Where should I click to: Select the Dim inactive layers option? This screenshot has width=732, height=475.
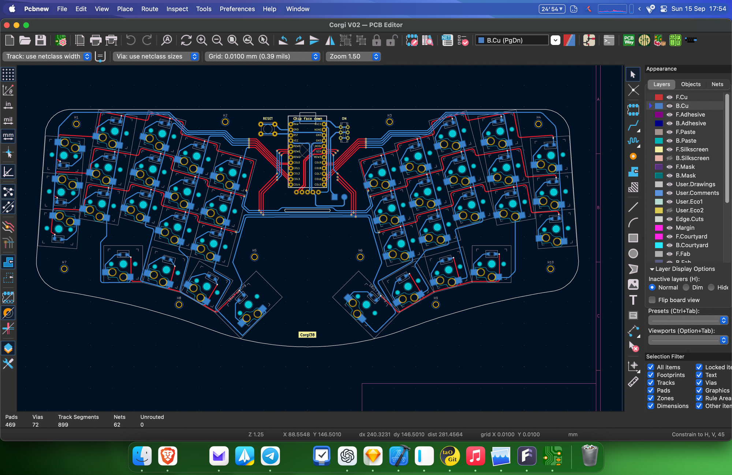click(686, 287)
